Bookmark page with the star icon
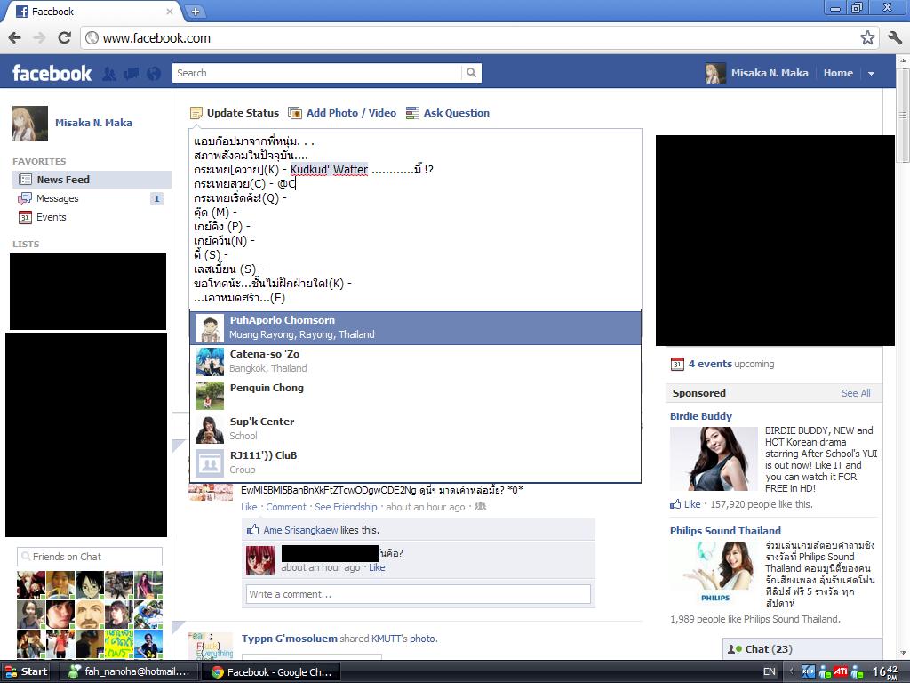 tap(867, 38)
